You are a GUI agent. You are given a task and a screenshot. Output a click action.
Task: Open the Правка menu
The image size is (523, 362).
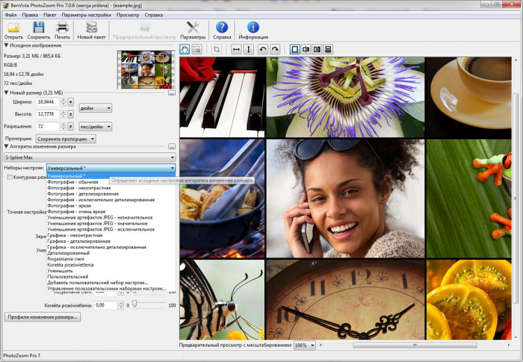30,15
